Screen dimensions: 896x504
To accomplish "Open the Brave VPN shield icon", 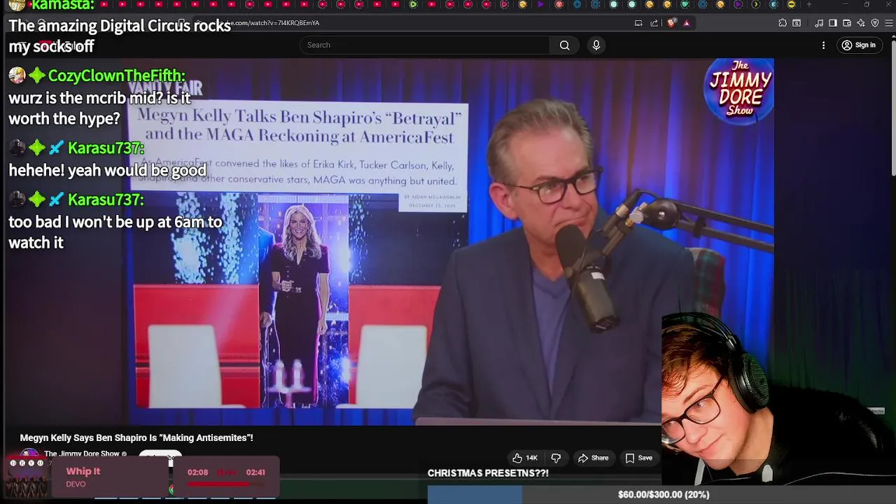I will coord(875,23).
